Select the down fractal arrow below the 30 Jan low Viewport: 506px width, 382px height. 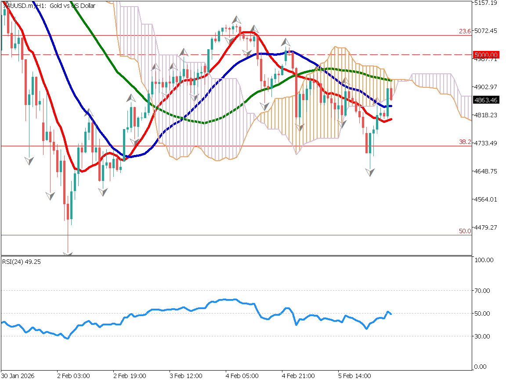(x=29, y=161)
